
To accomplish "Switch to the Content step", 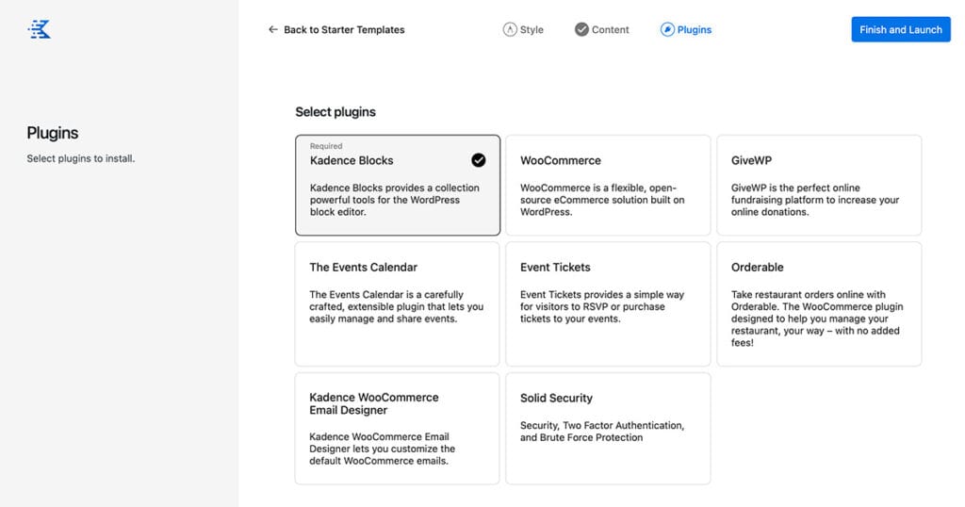I will (x=602, y=29).
